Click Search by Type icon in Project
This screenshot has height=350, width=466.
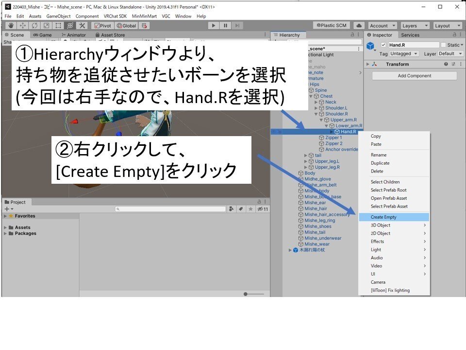coord(232,209)
